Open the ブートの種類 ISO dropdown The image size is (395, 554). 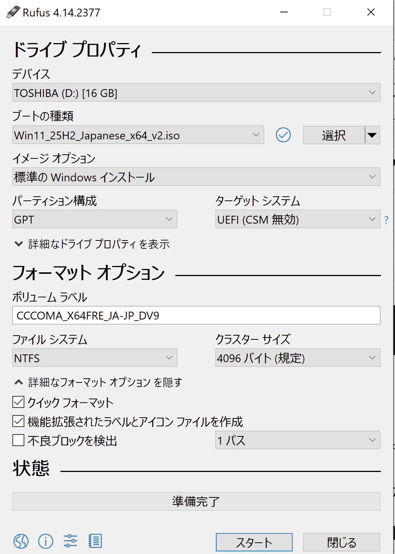pyautogui.click(x=138, y=135)
